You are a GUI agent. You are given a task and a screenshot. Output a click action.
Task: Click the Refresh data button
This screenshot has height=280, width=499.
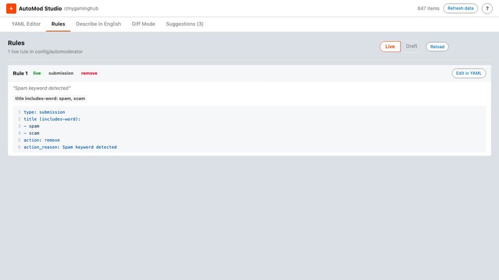click(461, 8)
